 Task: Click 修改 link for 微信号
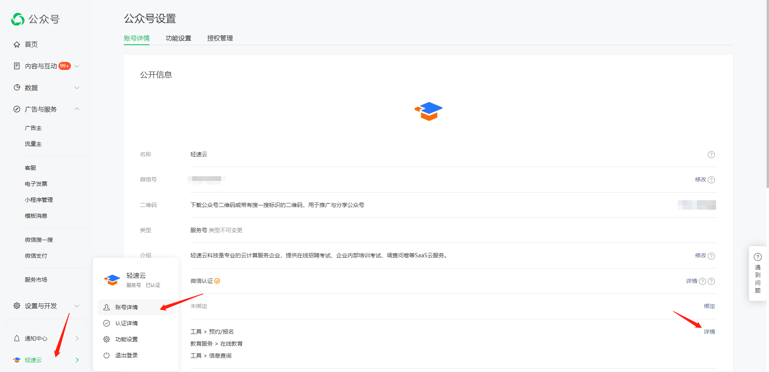700,179
